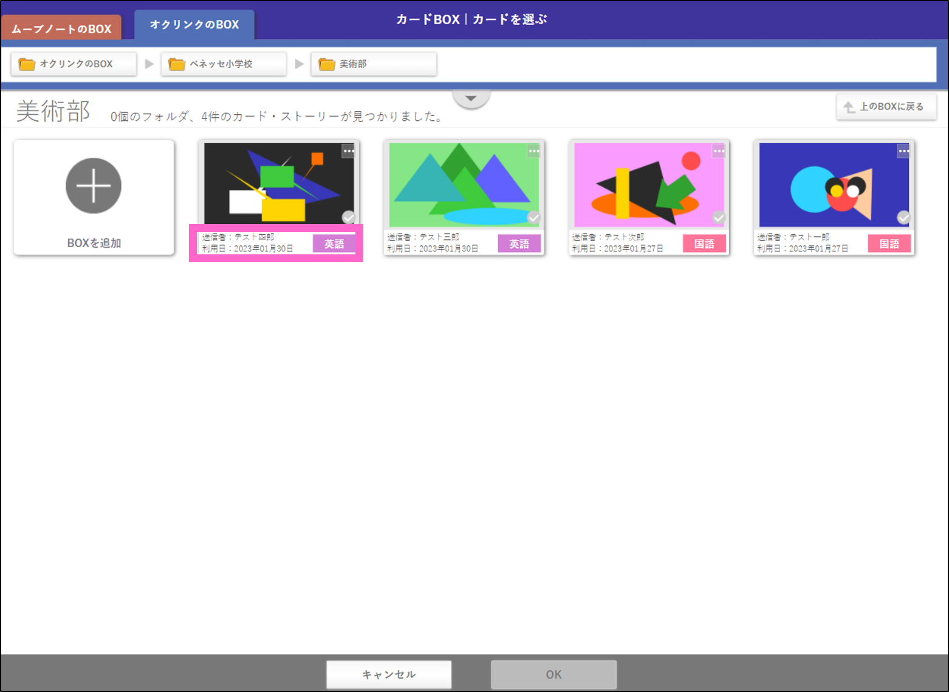949x692 pixels.
Task: Open three-dot menu on テスト一郎's card
Action: tap(903, 151)
